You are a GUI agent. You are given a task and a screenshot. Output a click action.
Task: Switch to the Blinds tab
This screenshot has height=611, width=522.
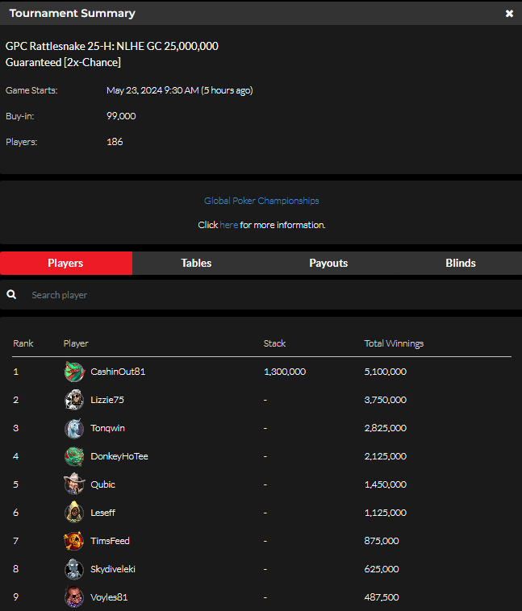[461, 263]
